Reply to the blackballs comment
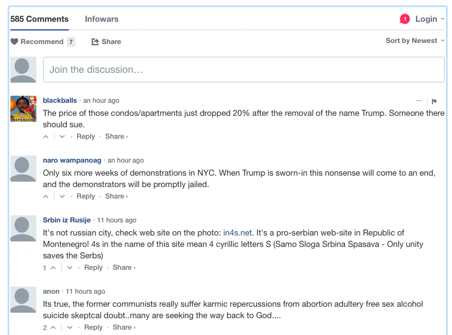452x335 pixels. click(86, 137)
